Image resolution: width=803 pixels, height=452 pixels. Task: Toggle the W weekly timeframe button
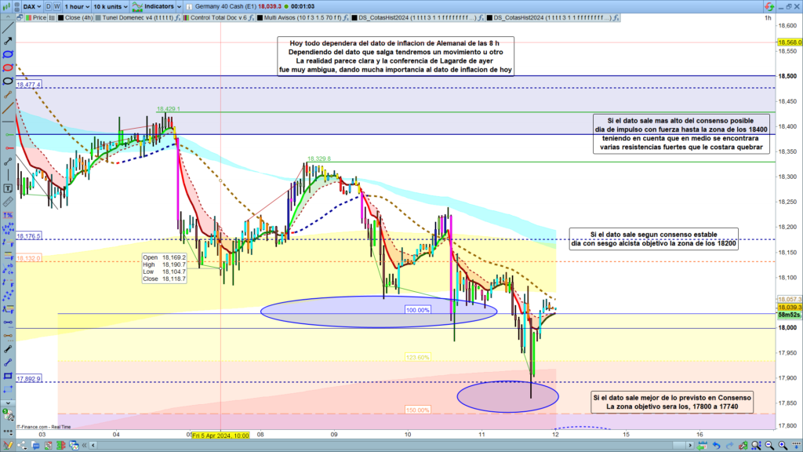57,5
